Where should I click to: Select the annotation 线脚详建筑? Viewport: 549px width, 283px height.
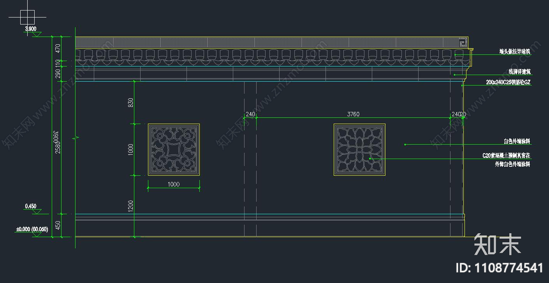coord(520,72)
